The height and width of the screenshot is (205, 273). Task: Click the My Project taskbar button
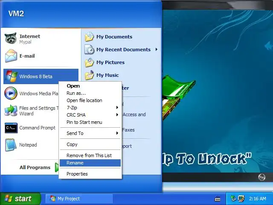coord(79,199)
